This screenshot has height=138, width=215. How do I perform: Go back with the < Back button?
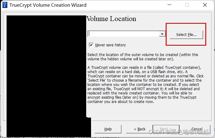click(x=139, y=129)
